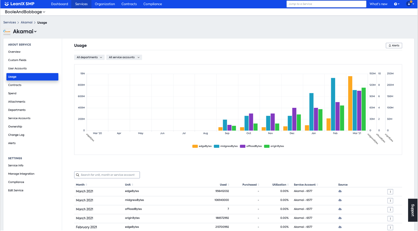The width and height of the screenshot is (418, 231).
Task: Click the Akamai service logo thumbnail
Action: pyautogui.click(x=7, y=32)
